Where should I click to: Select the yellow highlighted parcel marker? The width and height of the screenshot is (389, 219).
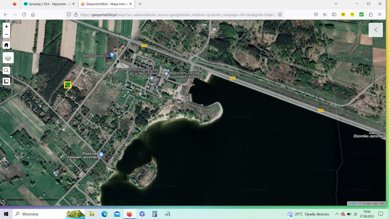coord(68,85)
